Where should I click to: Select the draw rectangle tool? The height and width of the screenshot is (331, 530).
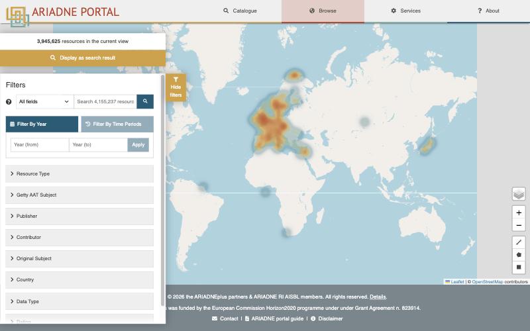[x=519, y=267]
